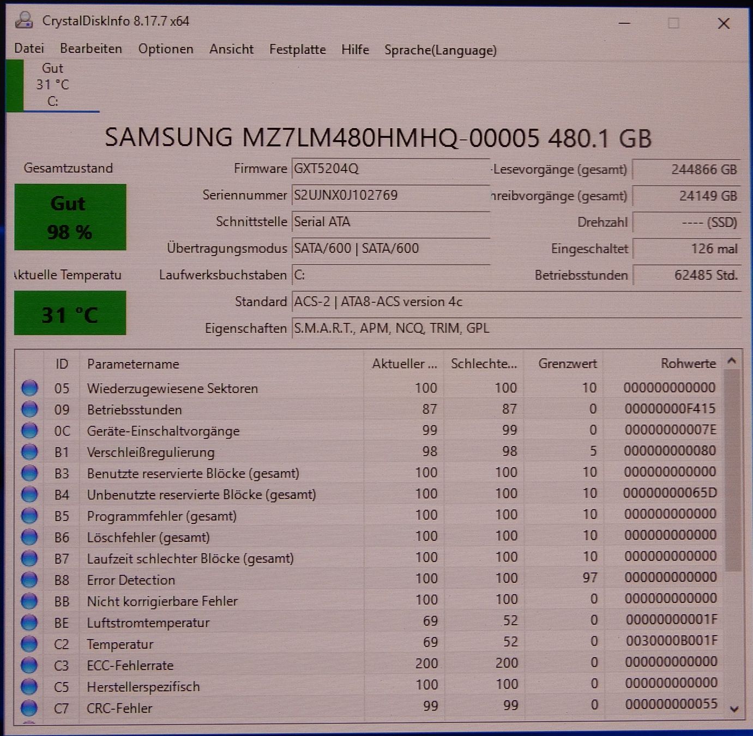The height and width of the screenshot is (736, 753).
Task: Open the Optionen menu
Action: [166, 49]
